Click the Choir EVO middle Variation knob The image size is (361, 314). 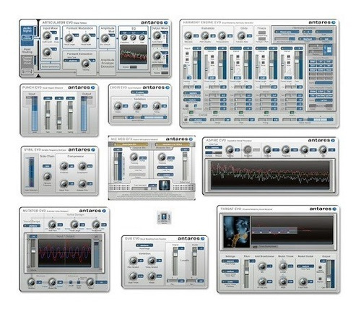coord(137,106)
